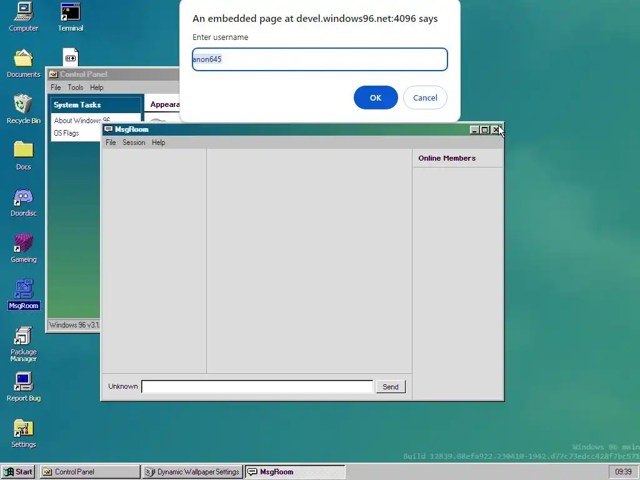The height and width of the screenshot is (480, 640).
Task: Open Control Panel File menu
Action: [56, 87]
